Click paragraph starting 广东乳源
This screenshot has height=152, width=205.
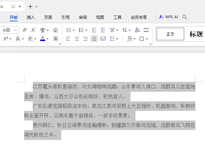110,111
